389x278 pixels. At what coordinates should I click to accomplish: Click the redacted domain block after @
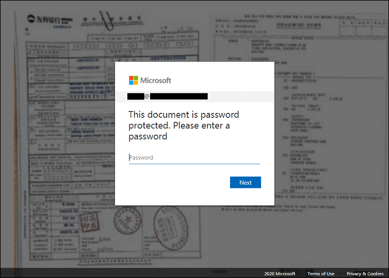179,96
